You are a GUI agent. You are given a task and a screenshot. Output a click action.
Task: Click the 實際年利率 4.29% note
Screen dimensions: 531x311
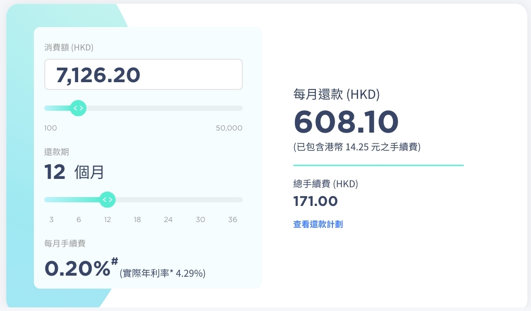163,273
